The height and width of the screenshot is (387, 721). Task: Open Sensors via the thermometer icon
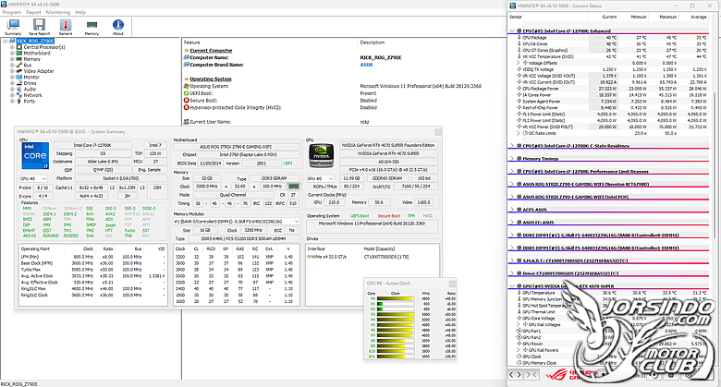[66, 27]
